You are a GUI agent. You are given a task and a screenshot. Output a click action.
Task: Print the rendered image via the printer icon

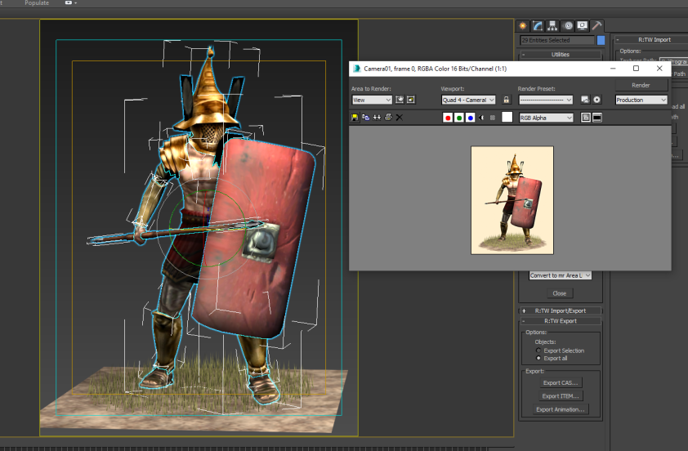pyautogui.click(x=388, y=117)
